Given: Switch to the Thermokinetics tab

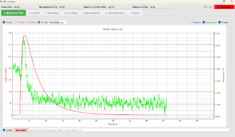Looking at the screenshot, I should click(x=115, y=13).
